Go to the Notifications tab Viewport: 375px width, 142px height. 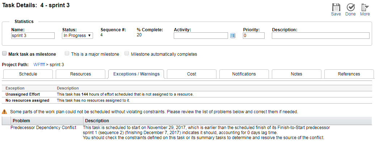[x=244, y=74]
